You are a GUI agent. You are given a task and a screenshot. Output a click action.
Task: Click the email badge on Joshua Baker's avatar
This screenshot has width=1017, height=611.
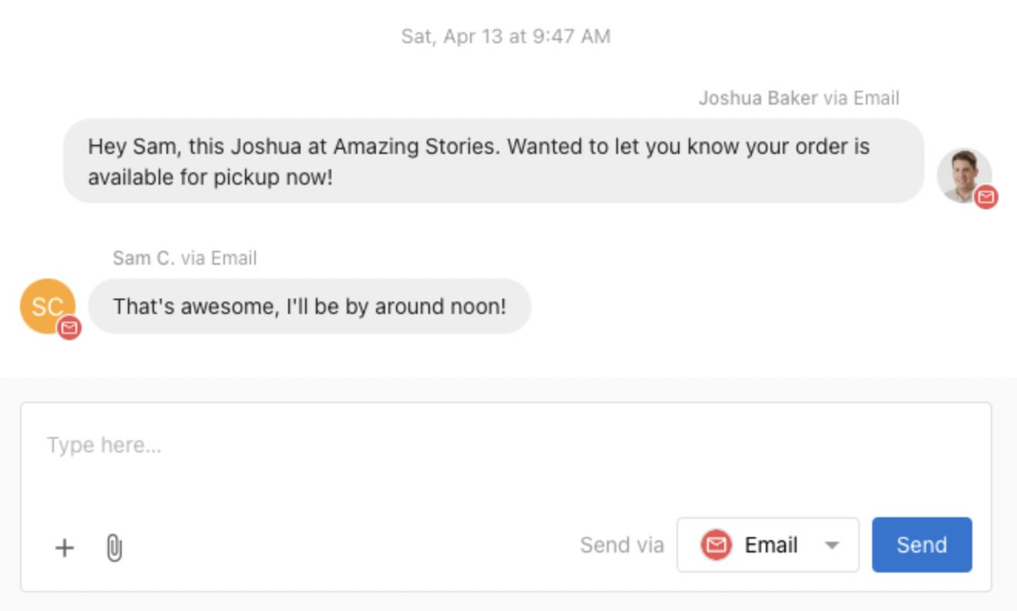pyautogui.click(x=985, y=198)
